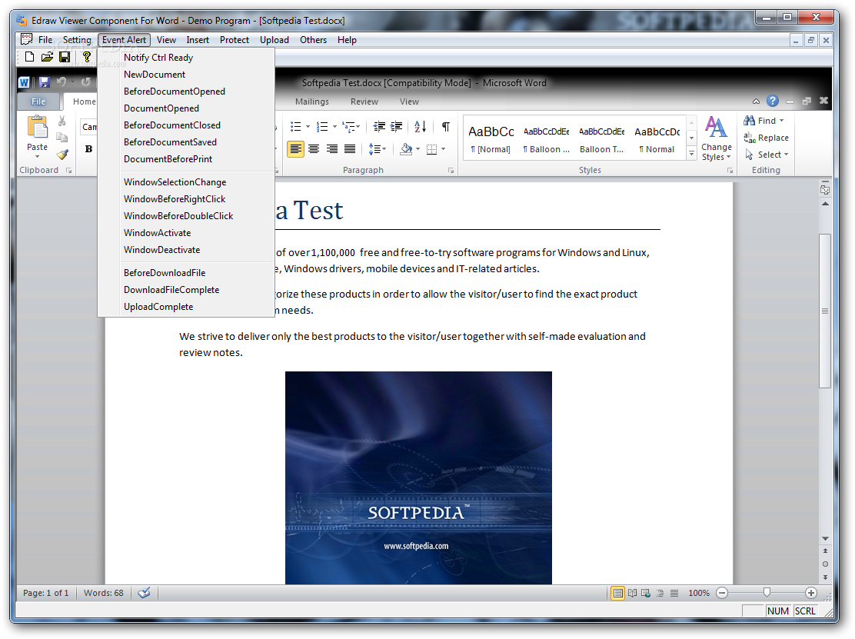The image size is (855, 639).
Task: Open the Bullets dropdown arrow
Action: point(308,126)
